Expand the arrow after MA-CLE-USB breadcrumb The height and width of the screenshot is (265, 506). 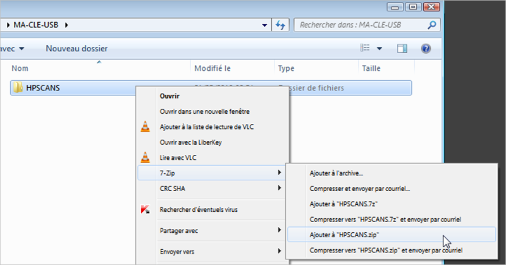click(x=66, y=25)
